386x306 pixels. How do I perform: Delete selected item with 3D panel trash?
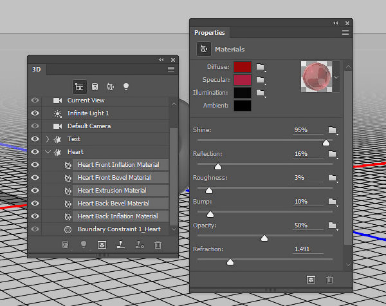tap(158, 245)
